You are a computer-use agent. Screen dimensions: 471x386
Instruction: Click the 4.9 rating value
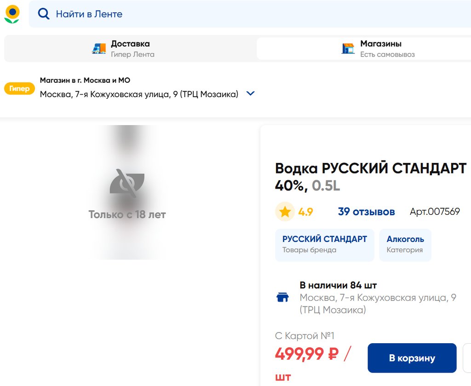pos(305,212)
